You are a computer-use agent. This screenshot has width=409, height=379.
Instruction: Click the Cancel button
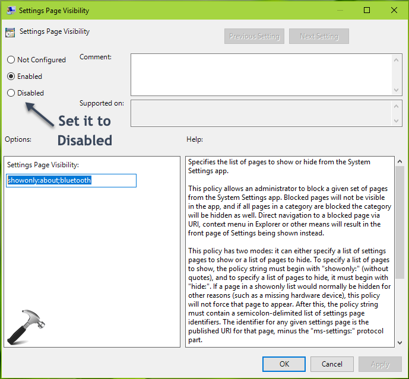point(332,364)
